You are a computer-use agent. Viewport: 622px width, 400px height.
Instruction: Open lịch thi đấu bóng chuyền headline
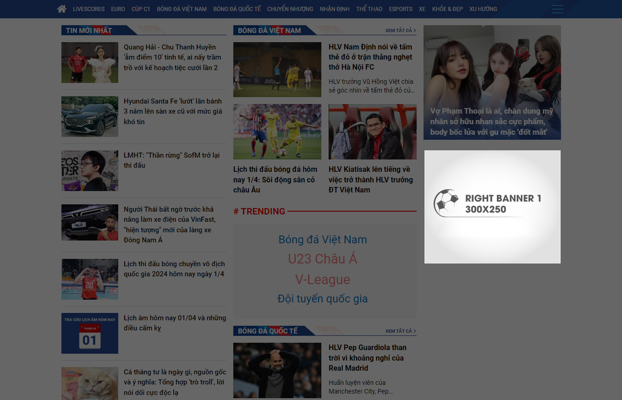[174, 269]
